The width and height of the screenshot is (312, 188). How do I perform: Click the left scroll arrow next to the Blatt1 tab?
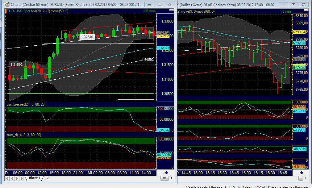48,178
